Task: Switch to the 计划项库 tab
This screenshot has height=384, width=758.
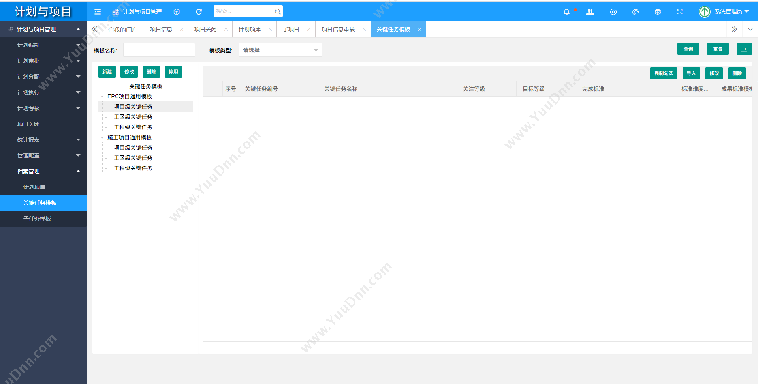Action: (250, 29)
